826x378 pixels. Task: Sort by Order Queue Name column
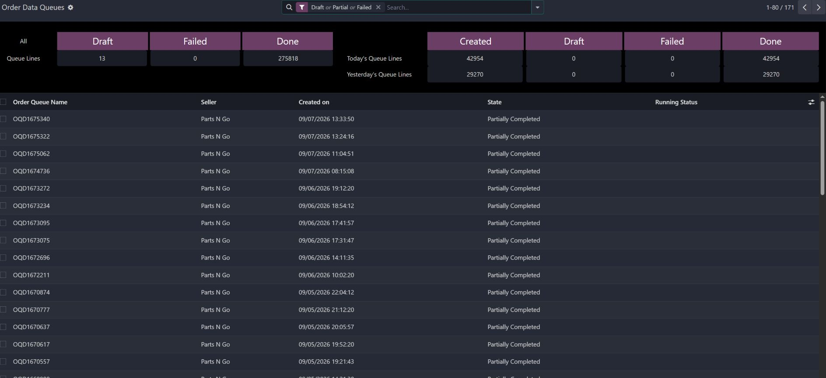[x=40, y=102]
